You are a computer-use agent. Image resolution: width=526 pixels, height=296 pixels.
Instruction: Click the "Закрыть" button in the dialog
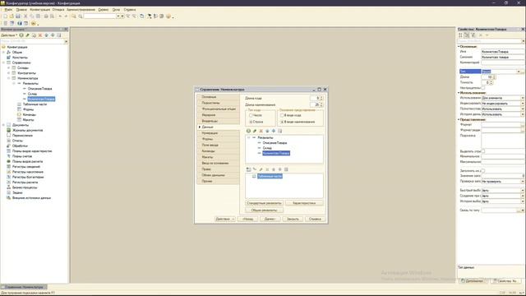point(293,219)
